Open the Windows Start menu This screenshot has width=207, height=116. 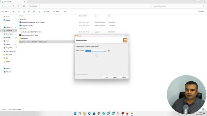click(x=75, y=113)
